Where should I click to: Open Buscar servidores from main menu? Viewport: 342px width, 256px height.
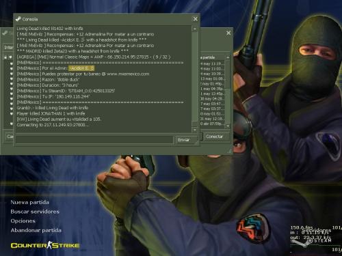(35, 212)
